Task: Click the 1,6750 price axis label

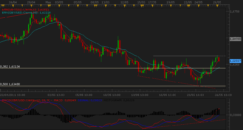Action: point(234,11)
